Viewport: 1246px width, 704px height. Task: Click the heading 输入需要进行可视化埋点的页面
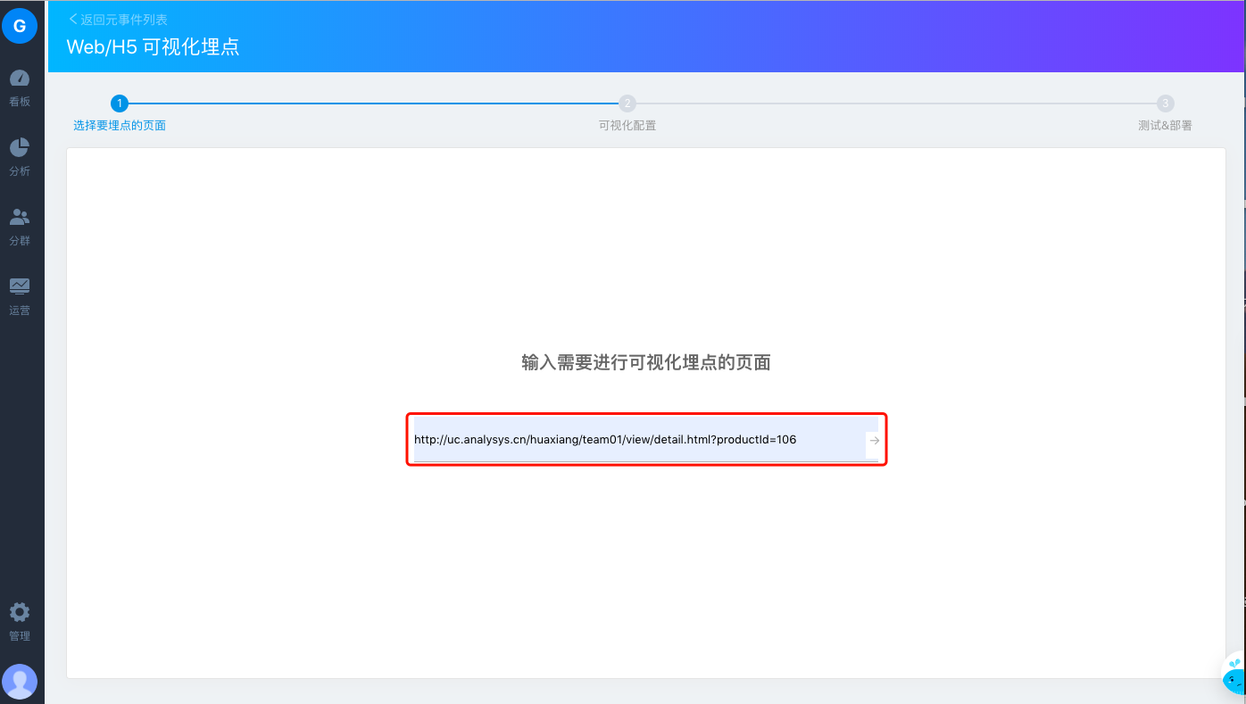(x=646, y=362)
